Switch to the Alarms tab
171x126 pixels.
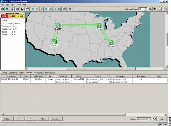tap(4, 73)
